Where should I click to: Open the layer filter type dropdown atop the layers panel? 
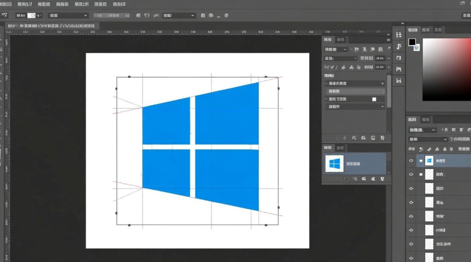click(422, 130)
